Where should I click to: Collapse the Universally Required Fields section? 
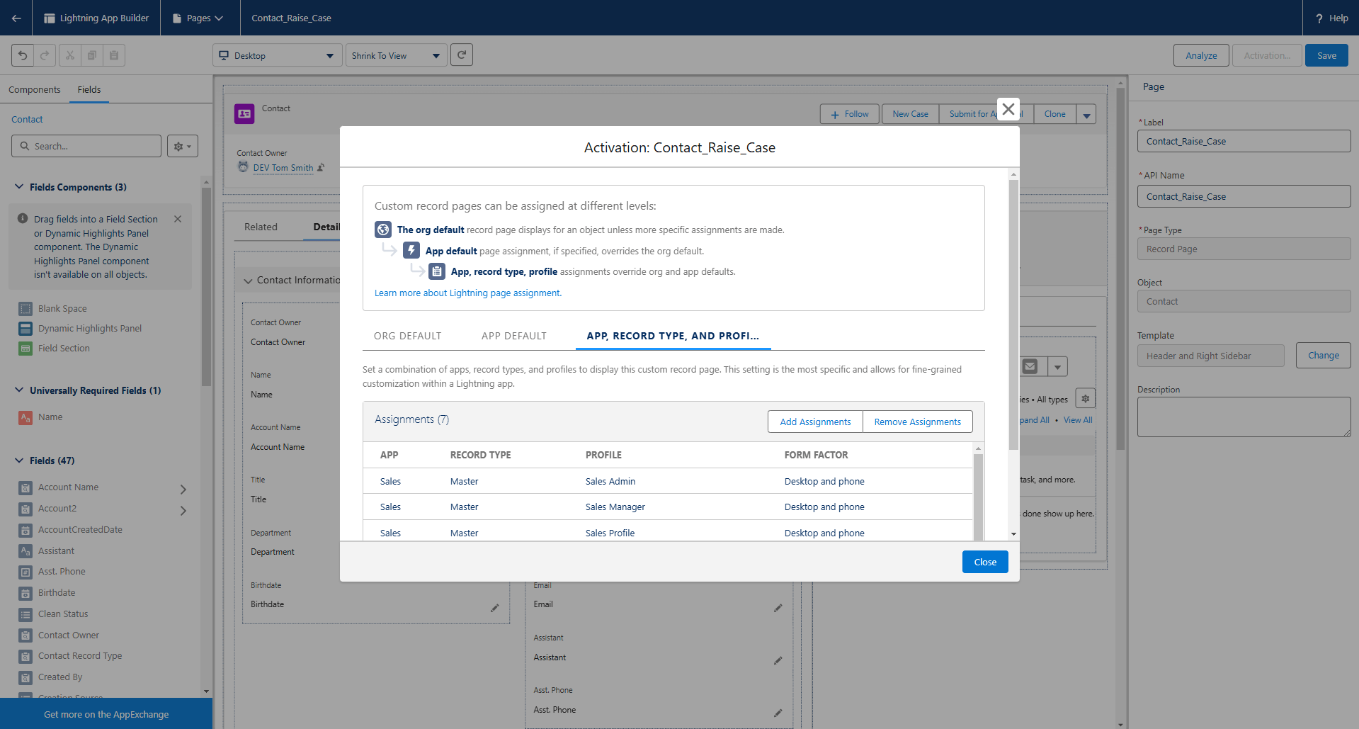coord(19,390)
